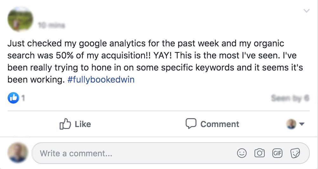Screen dimensions: 318x169
Task: Expand the comment-as profile selector arrow
Action: tap(302, 124)
